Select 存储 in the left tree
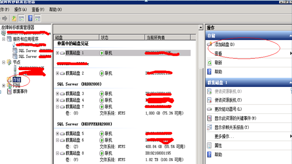The width and height of the screenshot is (292, 164). (x=16, y=80)
